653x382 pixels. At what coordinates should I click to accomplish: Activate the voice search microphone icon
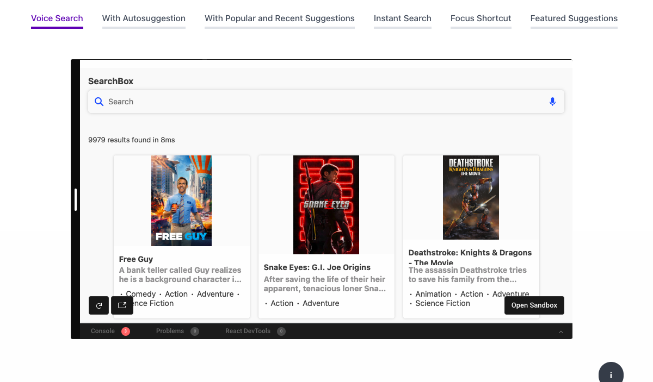[552, 102]
